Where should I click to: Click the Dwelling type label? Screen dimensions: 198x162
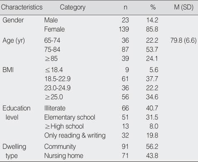point(14,151)
